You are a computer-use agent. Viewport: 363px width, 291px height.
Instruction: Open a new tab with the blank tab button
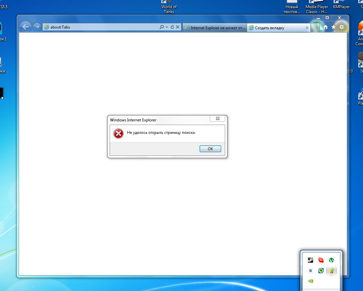point(315,28)
